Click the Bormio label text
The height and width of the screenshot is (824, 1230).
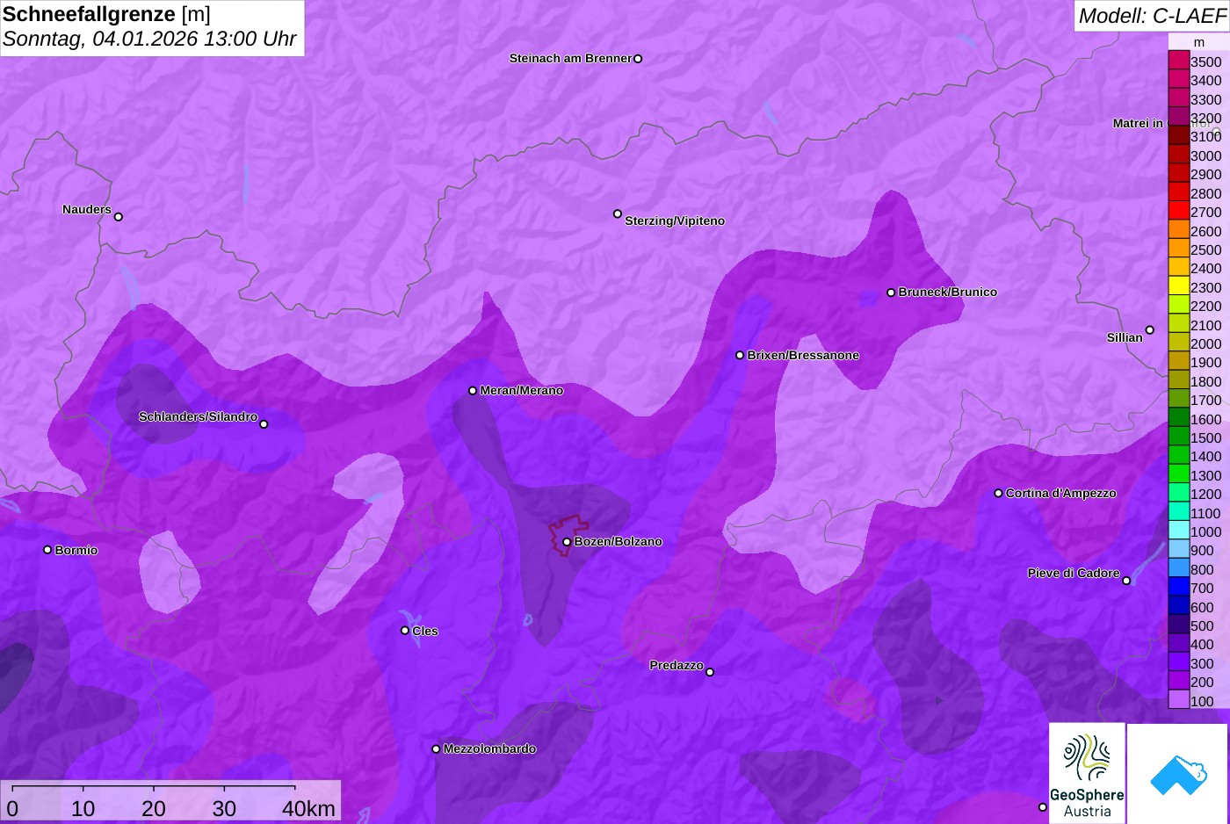[x=76, y=551]
